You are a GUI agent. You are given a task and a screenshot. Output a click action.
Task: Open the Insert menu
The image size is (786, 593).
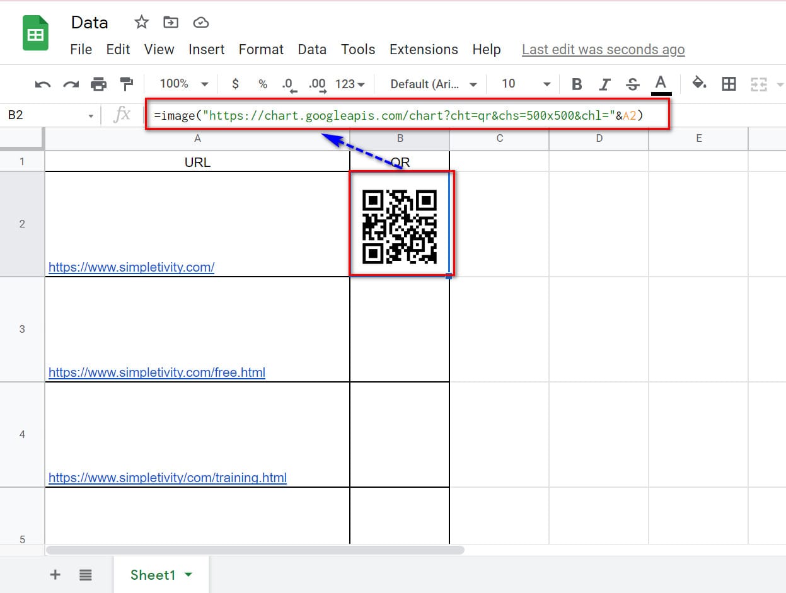[207, 49]
